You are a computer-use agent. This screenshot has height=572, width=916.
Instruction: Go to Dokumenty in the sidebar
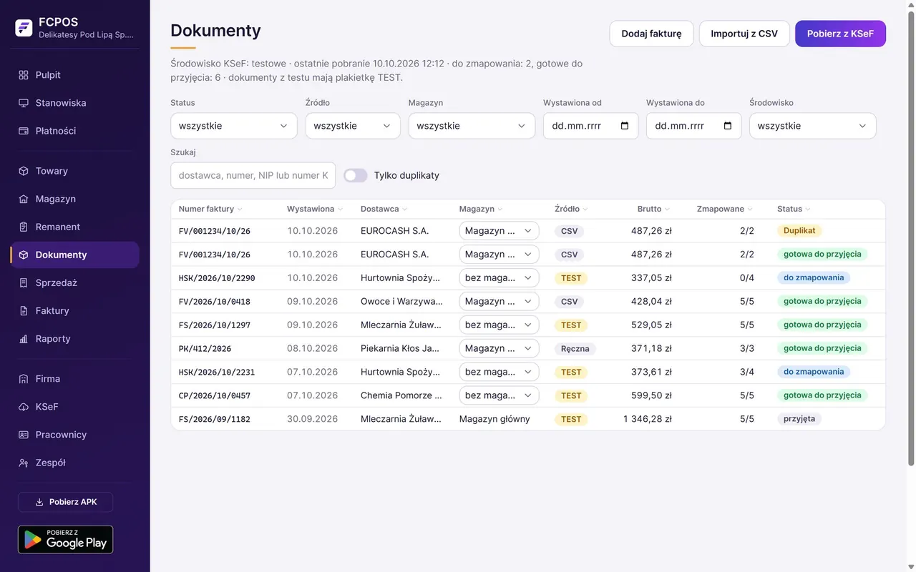[x=74, y=255]
